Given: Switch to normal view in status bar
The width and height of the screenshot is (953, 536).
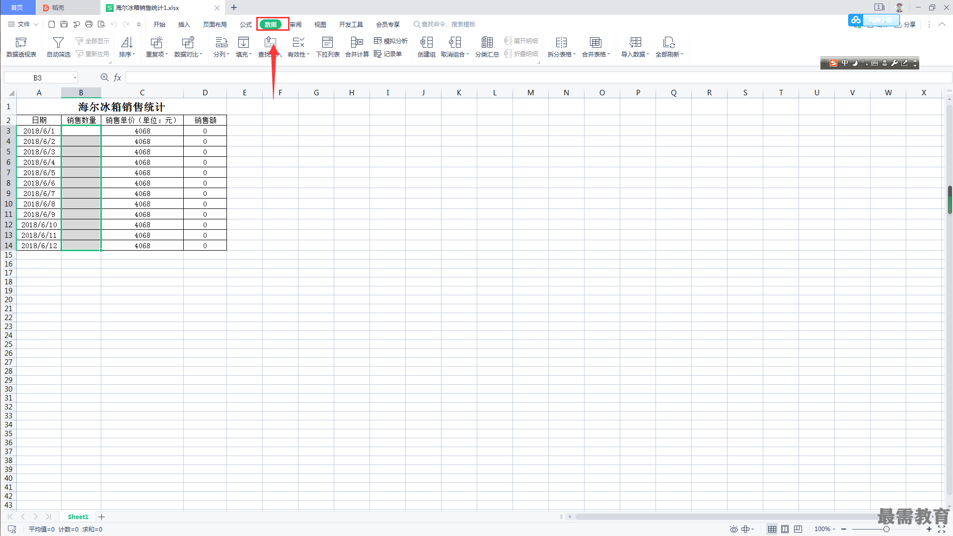Looking at the screenshot, I should coord(772,529).
